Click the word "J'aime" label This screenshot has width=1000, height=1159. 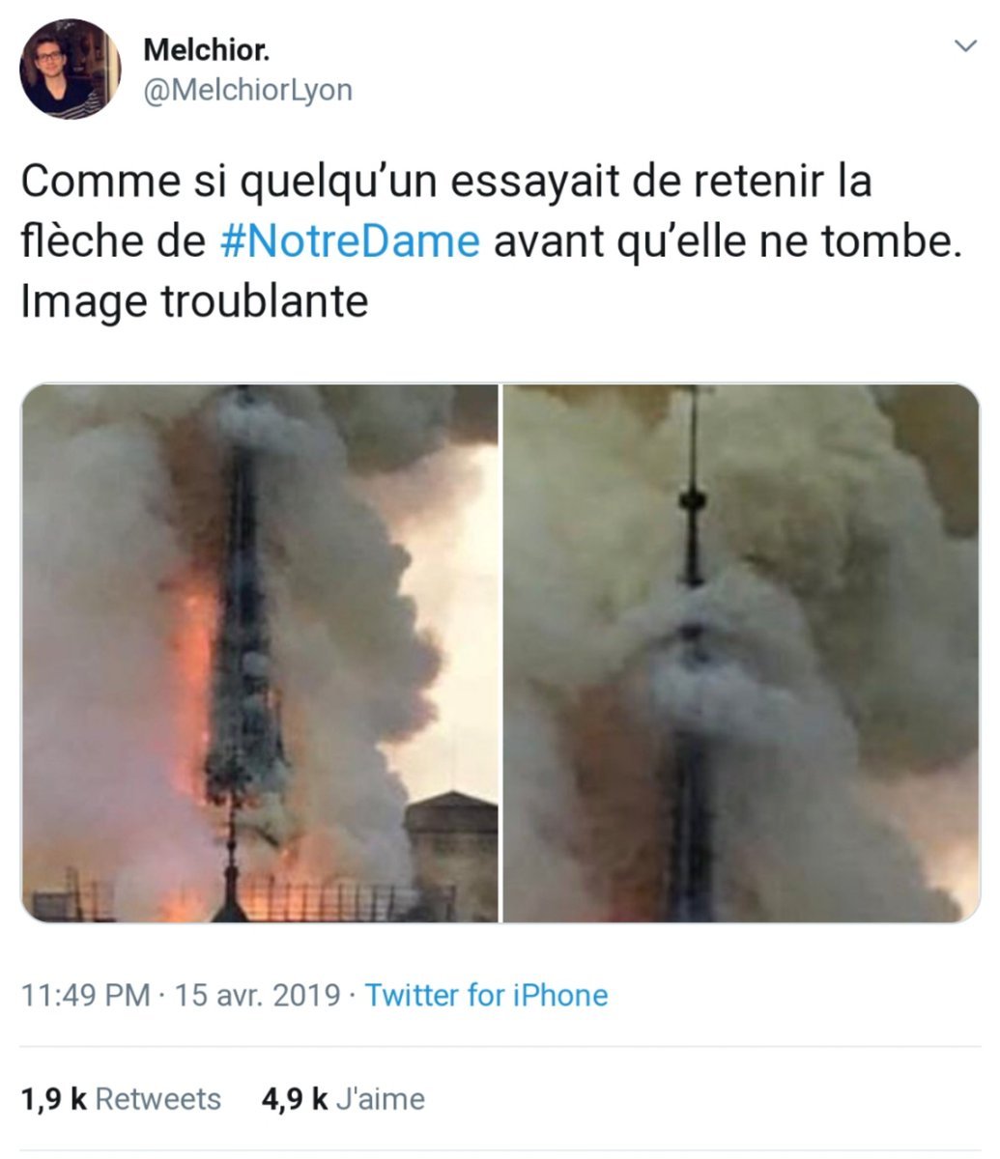[380, 1099]
